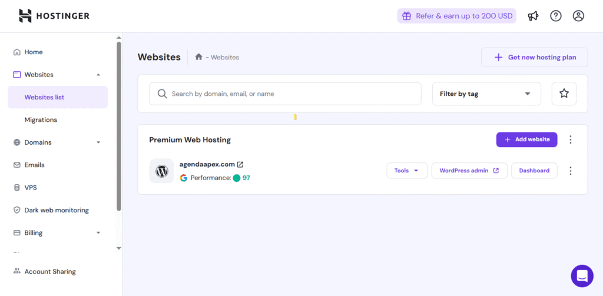Expand the Billing sidebar section

(x=98, y=233)
